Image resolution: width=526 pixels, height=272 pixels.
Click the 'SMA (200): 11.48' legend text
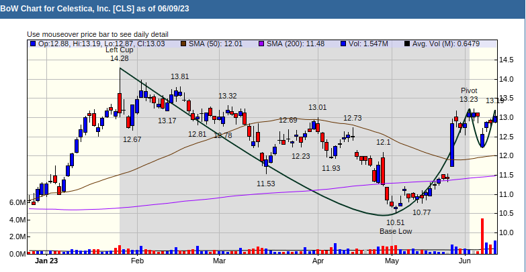pyautogui.click(x=296, y=44)
